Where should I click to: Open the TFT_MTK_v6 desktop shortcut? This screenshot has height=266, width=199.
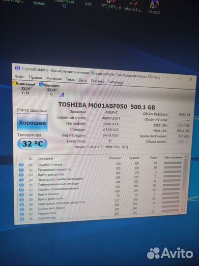click(111, 5)
